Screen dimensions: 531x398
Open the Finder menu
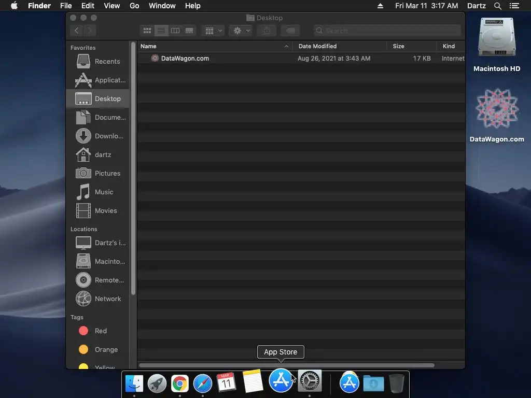point(39,6)
